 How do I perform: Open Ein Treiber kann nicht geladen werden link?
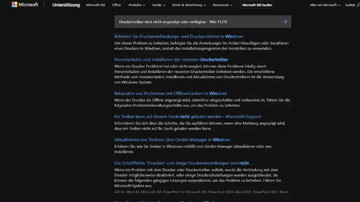point(188,117)
